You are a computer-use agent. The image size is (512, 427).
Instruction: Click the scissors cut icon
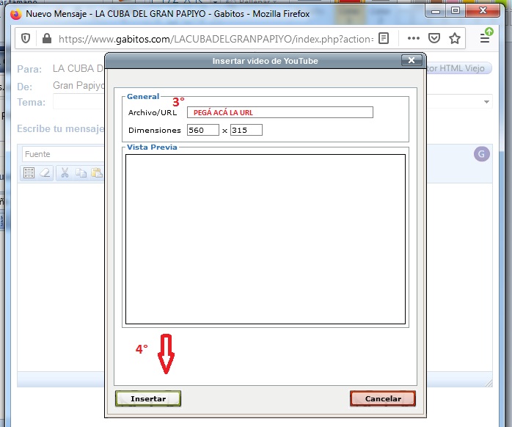pyautogui.click(x=65, y=173)
